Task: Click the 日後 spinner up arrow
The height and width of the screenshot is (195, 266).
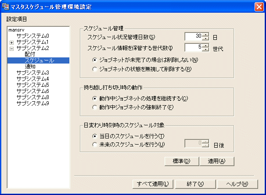Action: tap(205, 142)
